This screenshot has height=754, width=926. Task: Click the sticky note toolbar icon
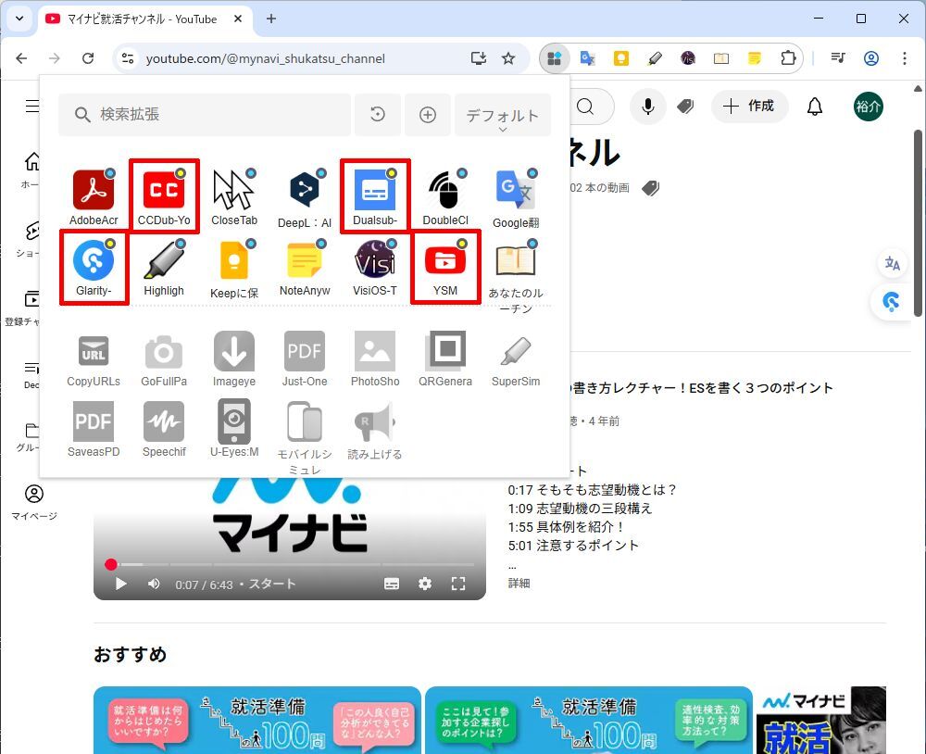point(754,58)
